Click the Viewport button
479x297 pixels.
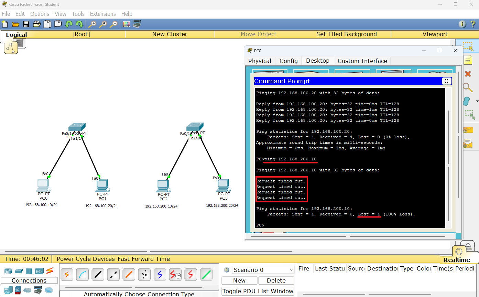(x=435, y=34)
